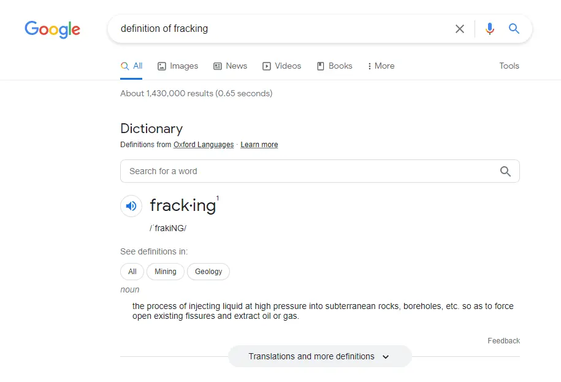Clear the search box with X icon
The height and width of the screenshot is (382, 561).
[459, 29]
